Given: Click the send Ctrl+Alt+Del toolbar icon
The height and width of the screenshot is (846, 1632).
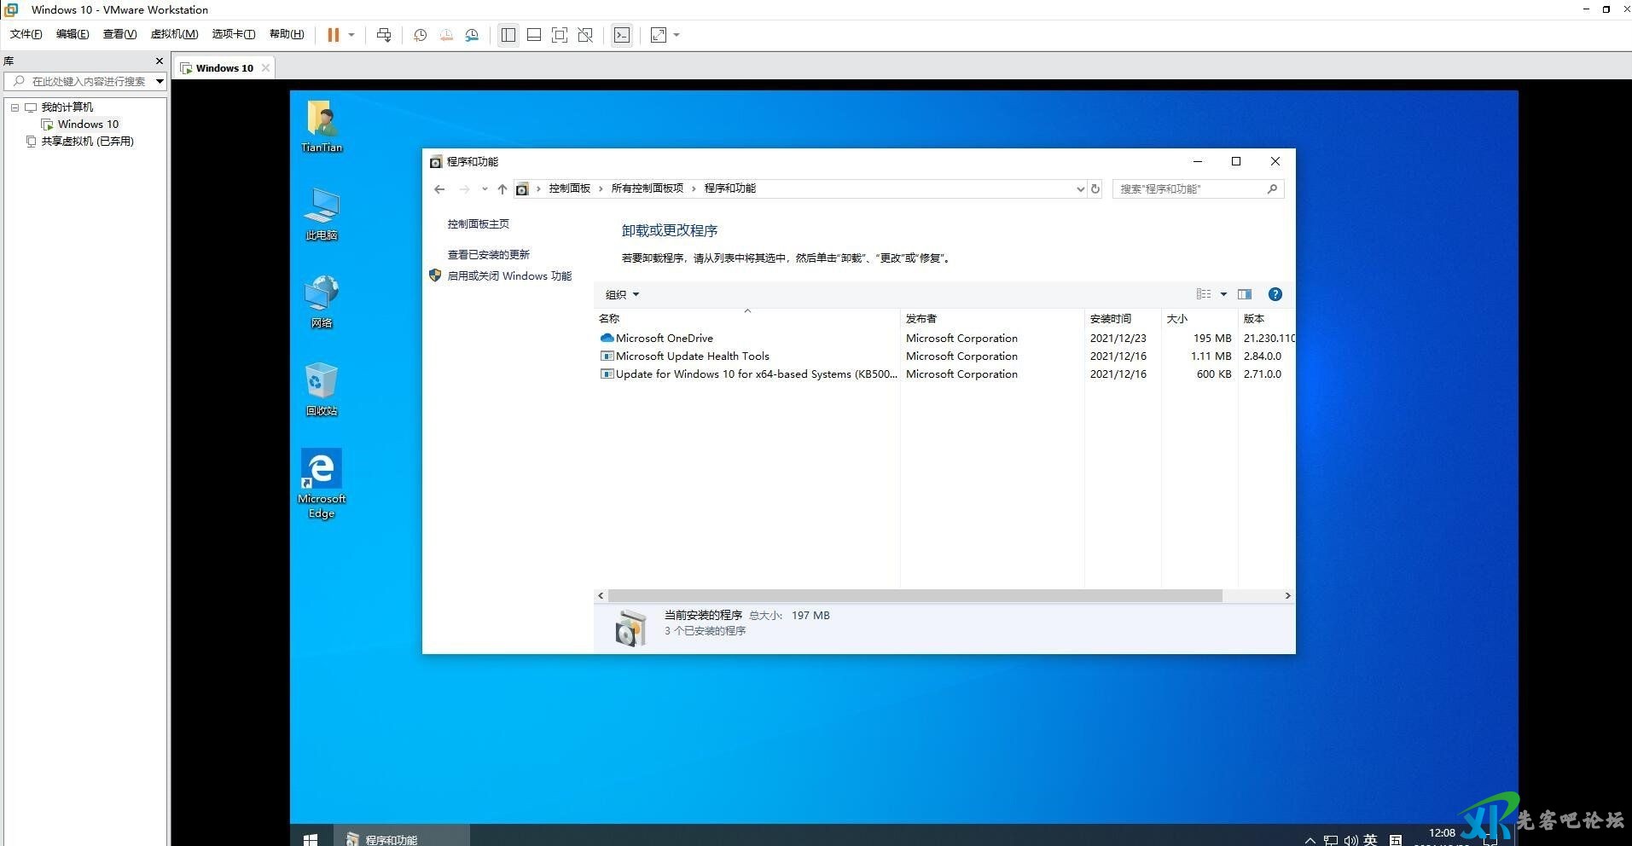Looking at the screenshot, I should (x=384, y=35).
